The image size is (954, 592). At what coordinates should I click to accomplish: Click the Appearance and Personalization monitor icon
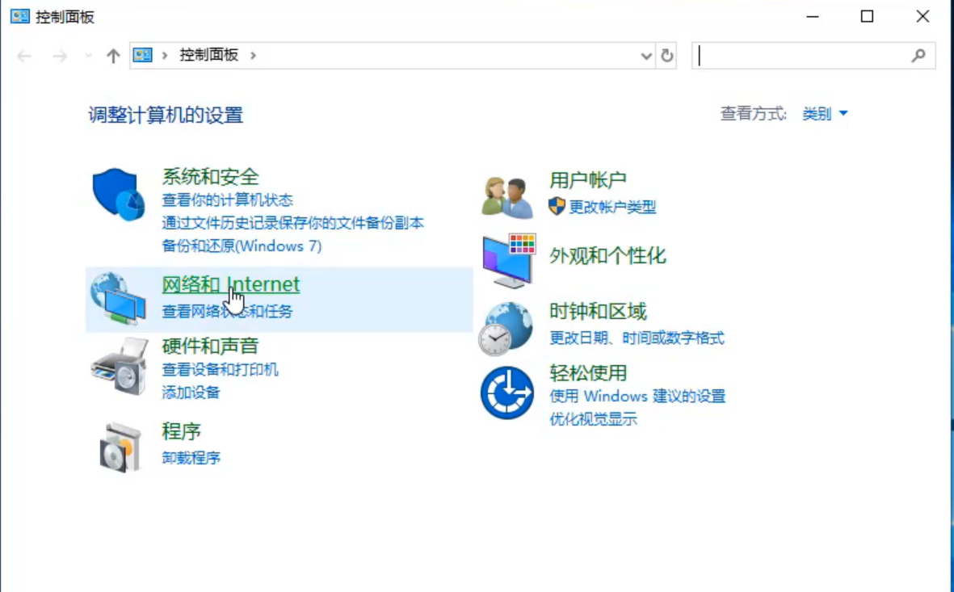(509, 261)
